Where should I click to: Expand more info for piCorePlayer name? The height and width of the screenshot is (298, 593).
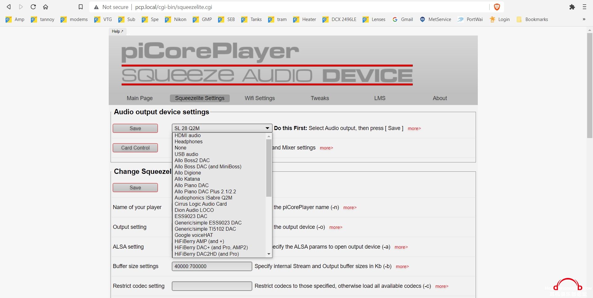click(x=350, y=208)
